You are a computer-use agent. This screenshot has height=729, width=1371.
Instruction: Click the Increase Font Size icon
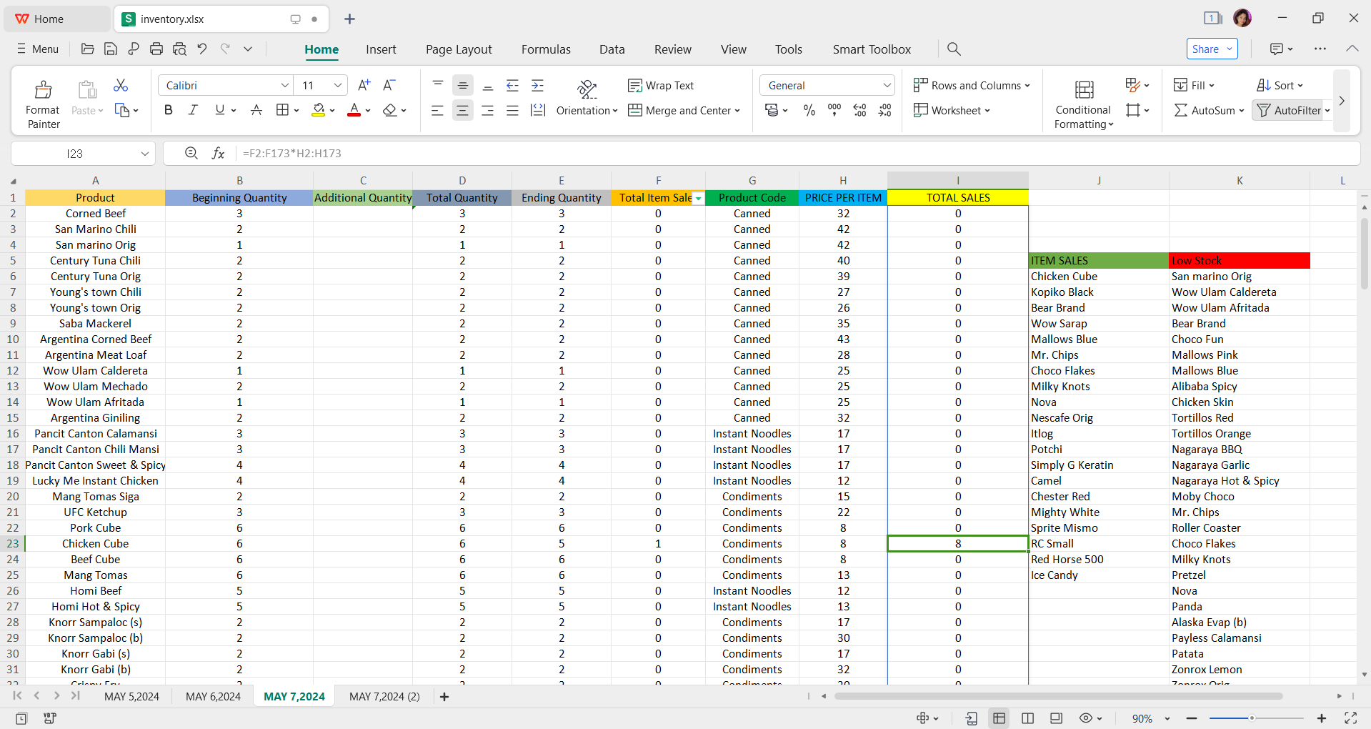point(364,85)
